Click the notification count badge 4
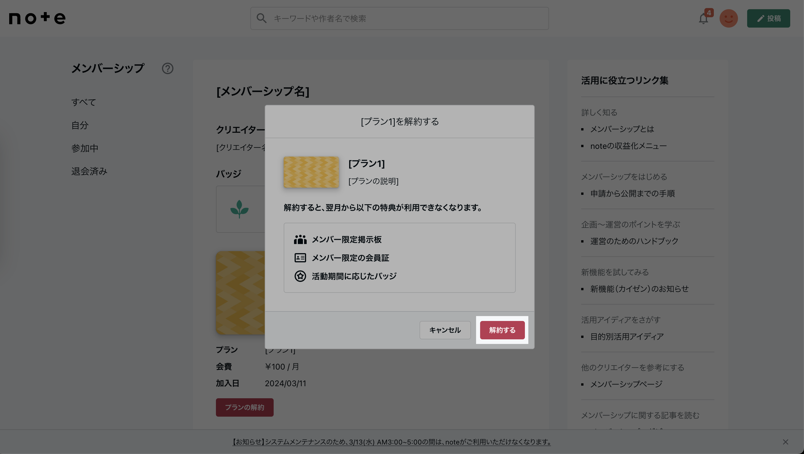Screen dimensions: 804x454 coord(709,13)
